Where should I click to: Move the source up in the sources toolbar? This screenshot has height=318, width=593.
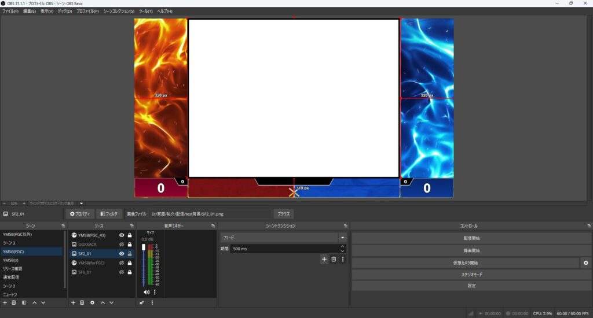click(x=103, y=302)
